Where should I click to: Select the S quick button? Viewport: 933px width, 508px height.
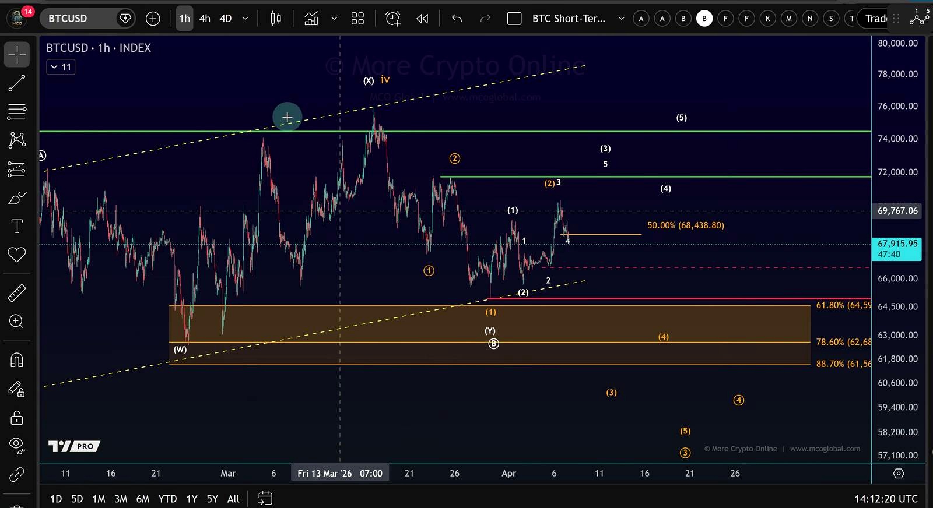point(831,19)
